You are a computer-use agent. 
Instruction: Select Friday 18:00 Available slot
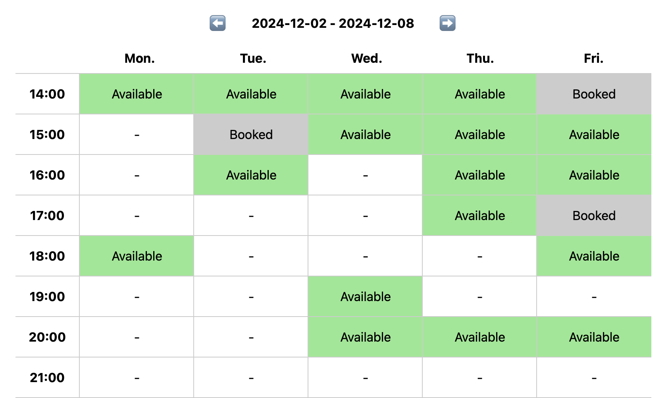pyautogui.click(x=594, y=256)
